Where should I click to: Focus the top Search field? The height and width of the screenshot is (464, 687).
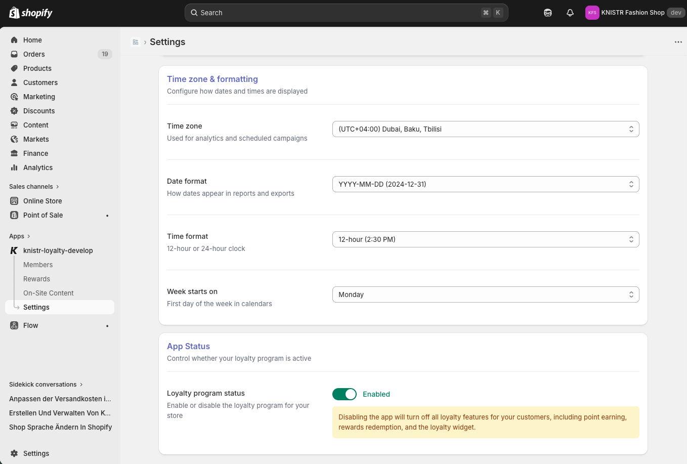click(347, 13)
